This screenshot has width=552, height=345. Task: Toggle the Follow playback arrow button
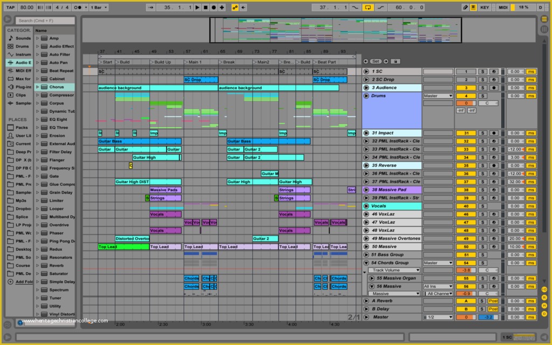click(151, 8)
